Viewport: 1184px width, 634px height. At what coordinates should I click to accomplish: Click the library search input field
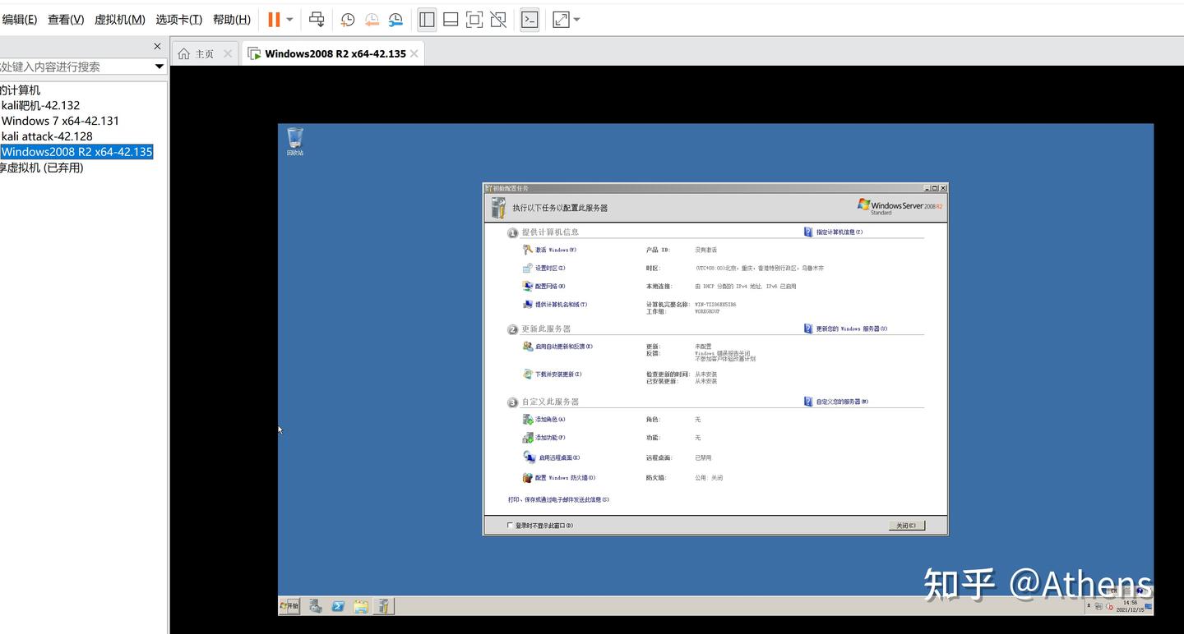pyautogui.click(x=76, y=67)
